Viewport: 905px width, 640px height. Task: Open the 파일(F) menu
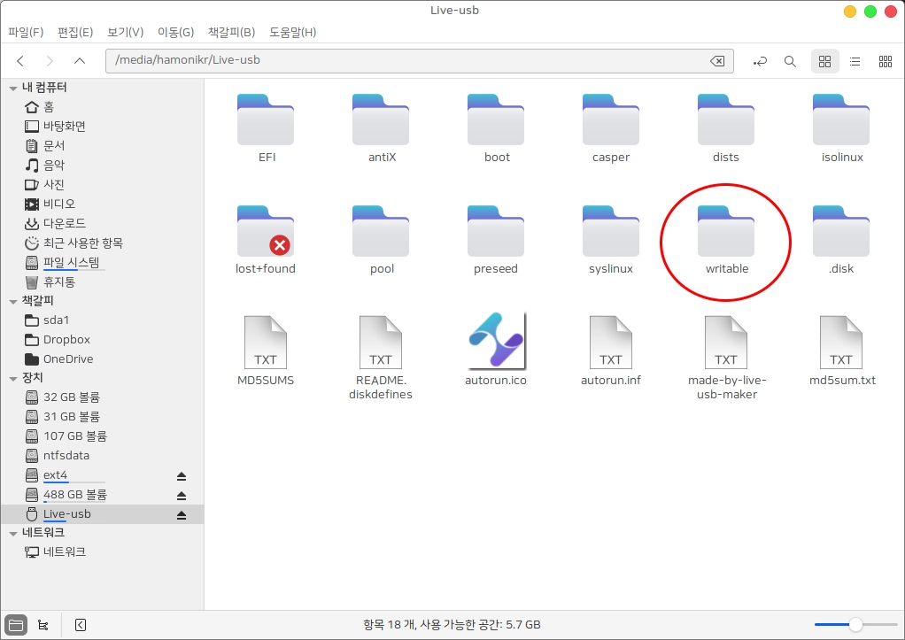[x=26, y=33]
